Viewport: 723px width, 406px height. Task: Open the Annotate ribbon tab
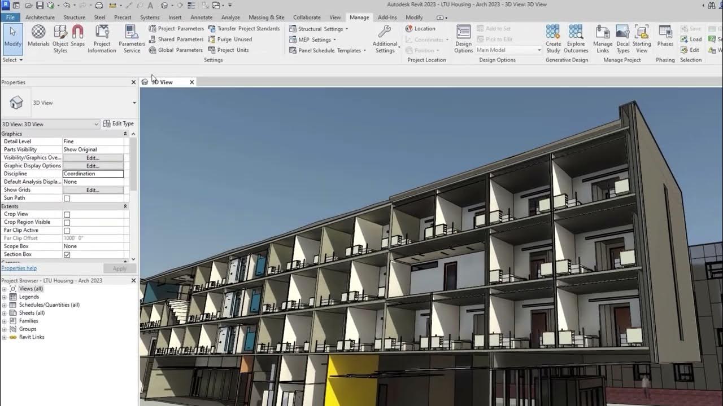tap(201, 17)
